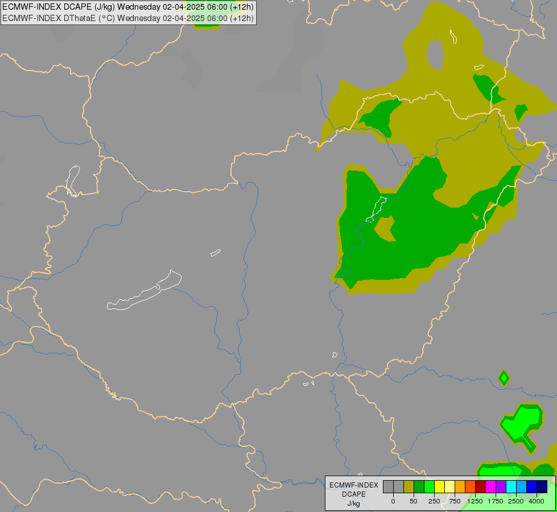Click the legend value '750'
Viewport: 557px width, 512px height.
[455, 501]
